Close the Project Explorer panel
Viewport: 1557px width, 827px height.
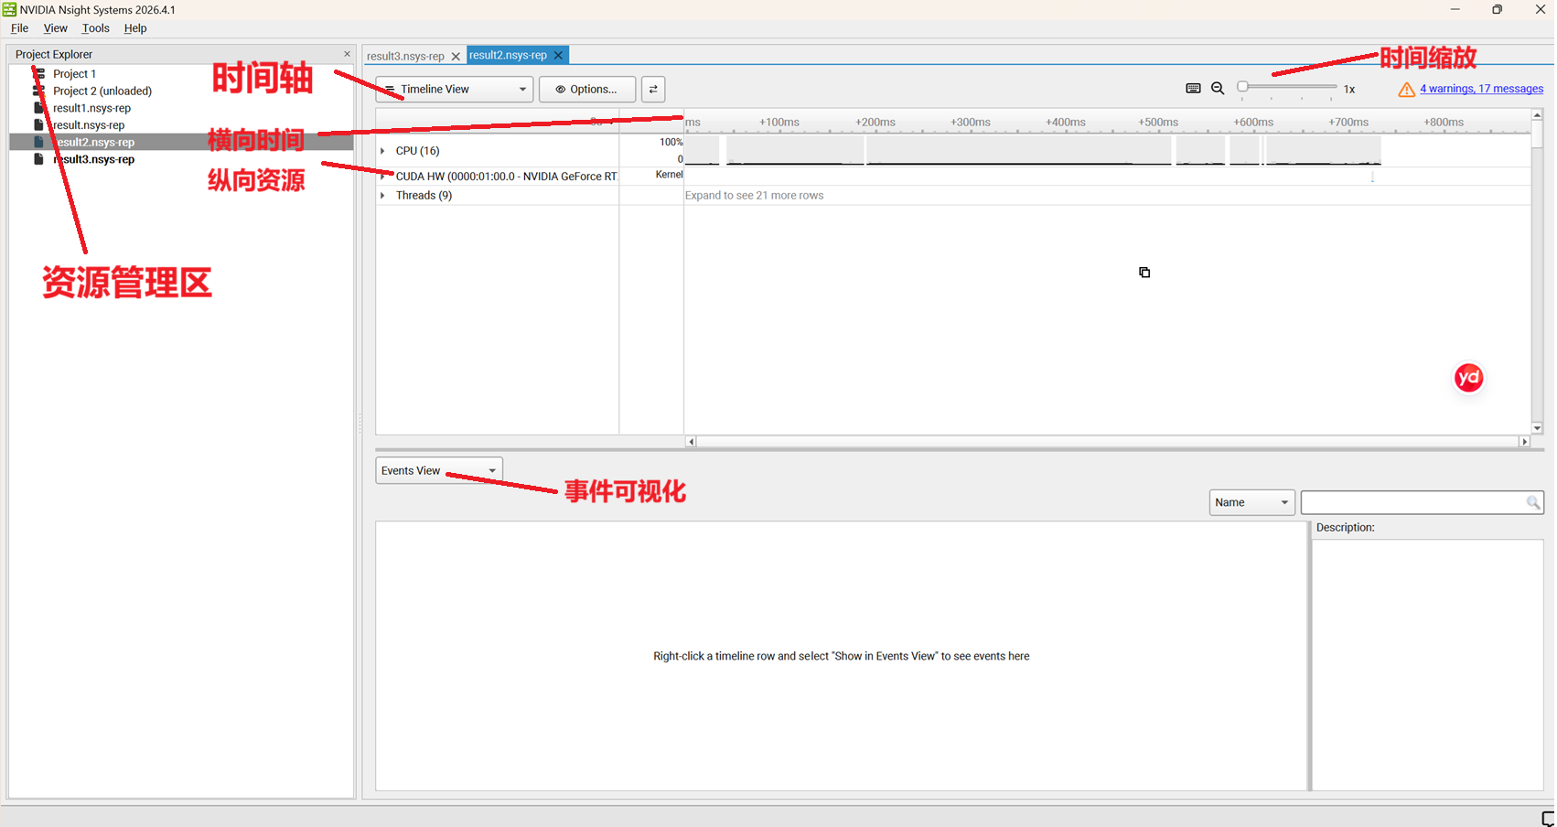click(x=347, y=54)
